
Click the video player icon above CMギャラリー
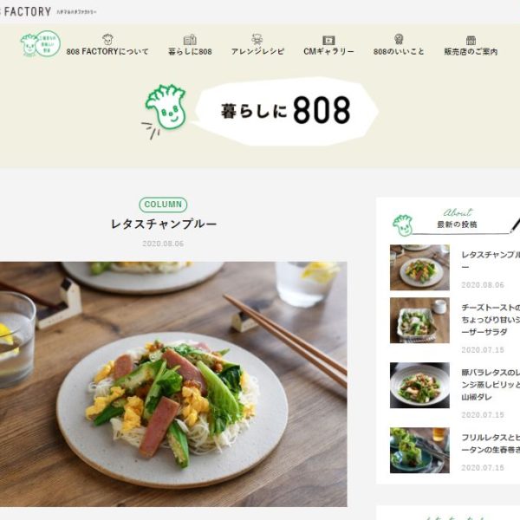pos(328,40)
